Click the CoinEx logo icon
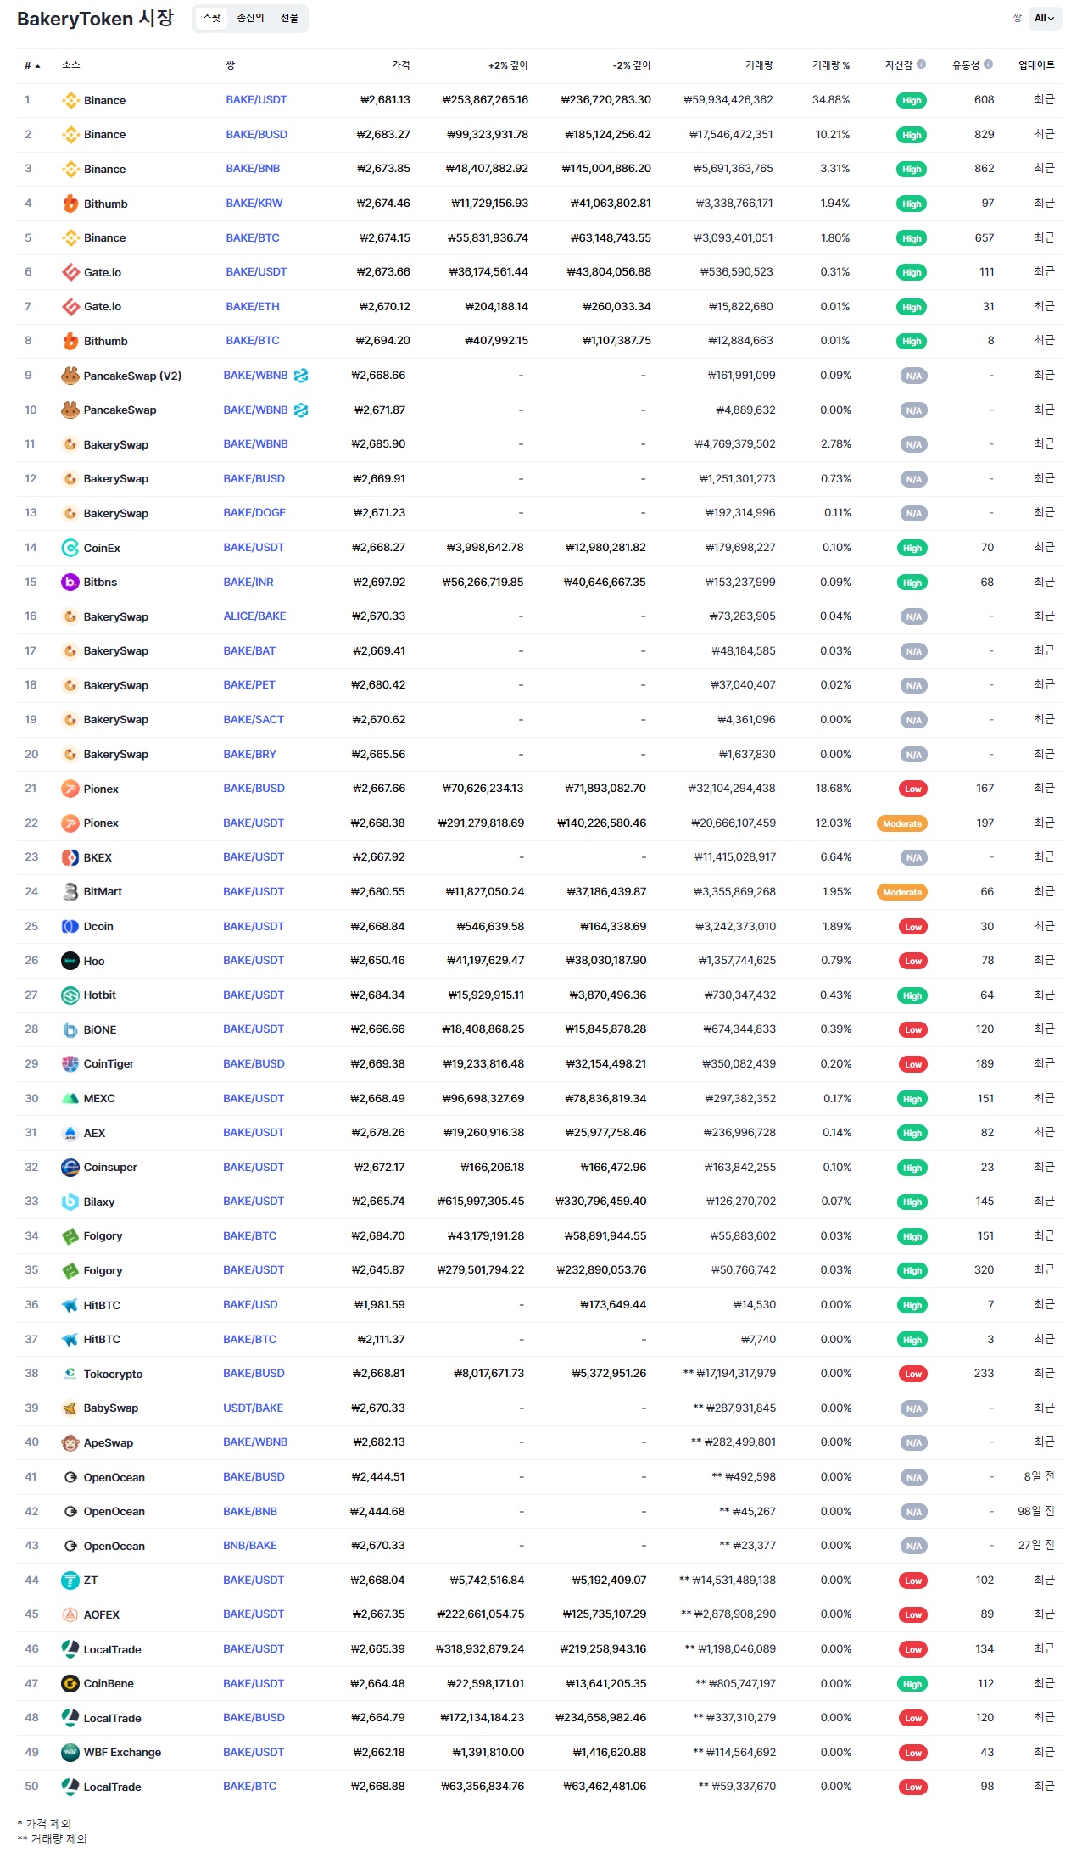 click(70, 548)
